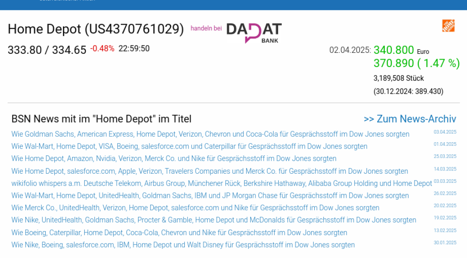
Task: Open news starting 'Wie Goldman Sachs, American Express'
Action: click(210, 134)
